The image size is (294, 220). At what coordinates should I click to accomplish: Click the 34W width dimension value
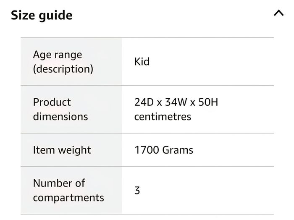coord(176,102)
